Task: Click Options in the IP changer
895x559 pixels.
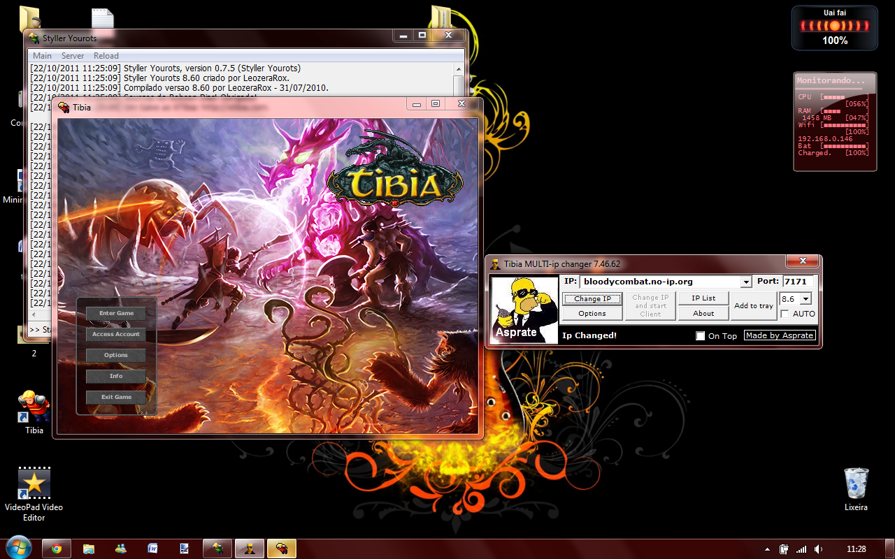Action: point(592,313)
